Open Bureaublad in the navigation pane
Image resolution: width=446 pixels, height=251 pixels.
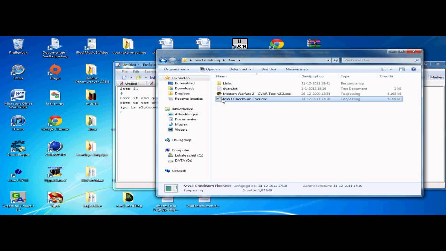pos(184,83)
